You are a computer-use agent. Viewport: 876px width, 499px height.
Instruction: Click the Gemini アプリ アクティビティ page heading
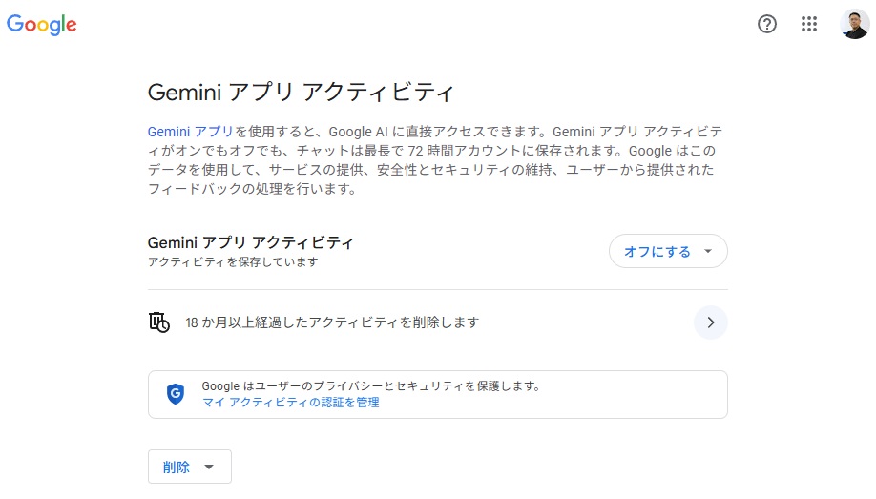[x=301, y=93]
